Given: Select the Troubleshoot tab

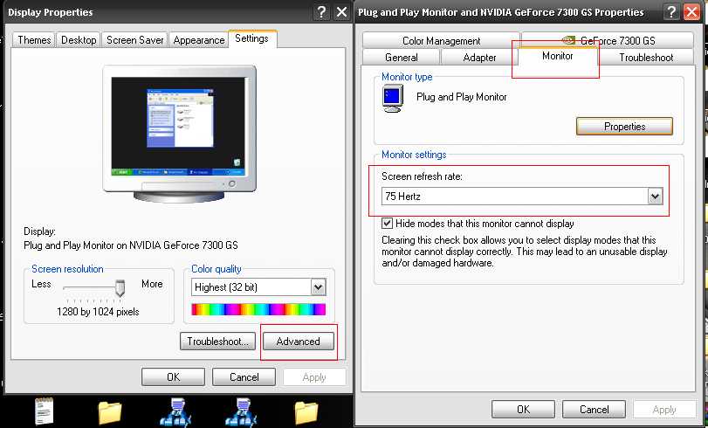Looking at the screenshot, I should (x=646, y=58).
